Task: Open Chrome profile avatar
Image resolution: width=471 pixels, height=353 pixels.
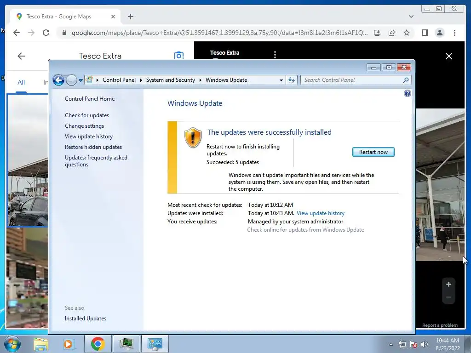Action: pos(440,33)
